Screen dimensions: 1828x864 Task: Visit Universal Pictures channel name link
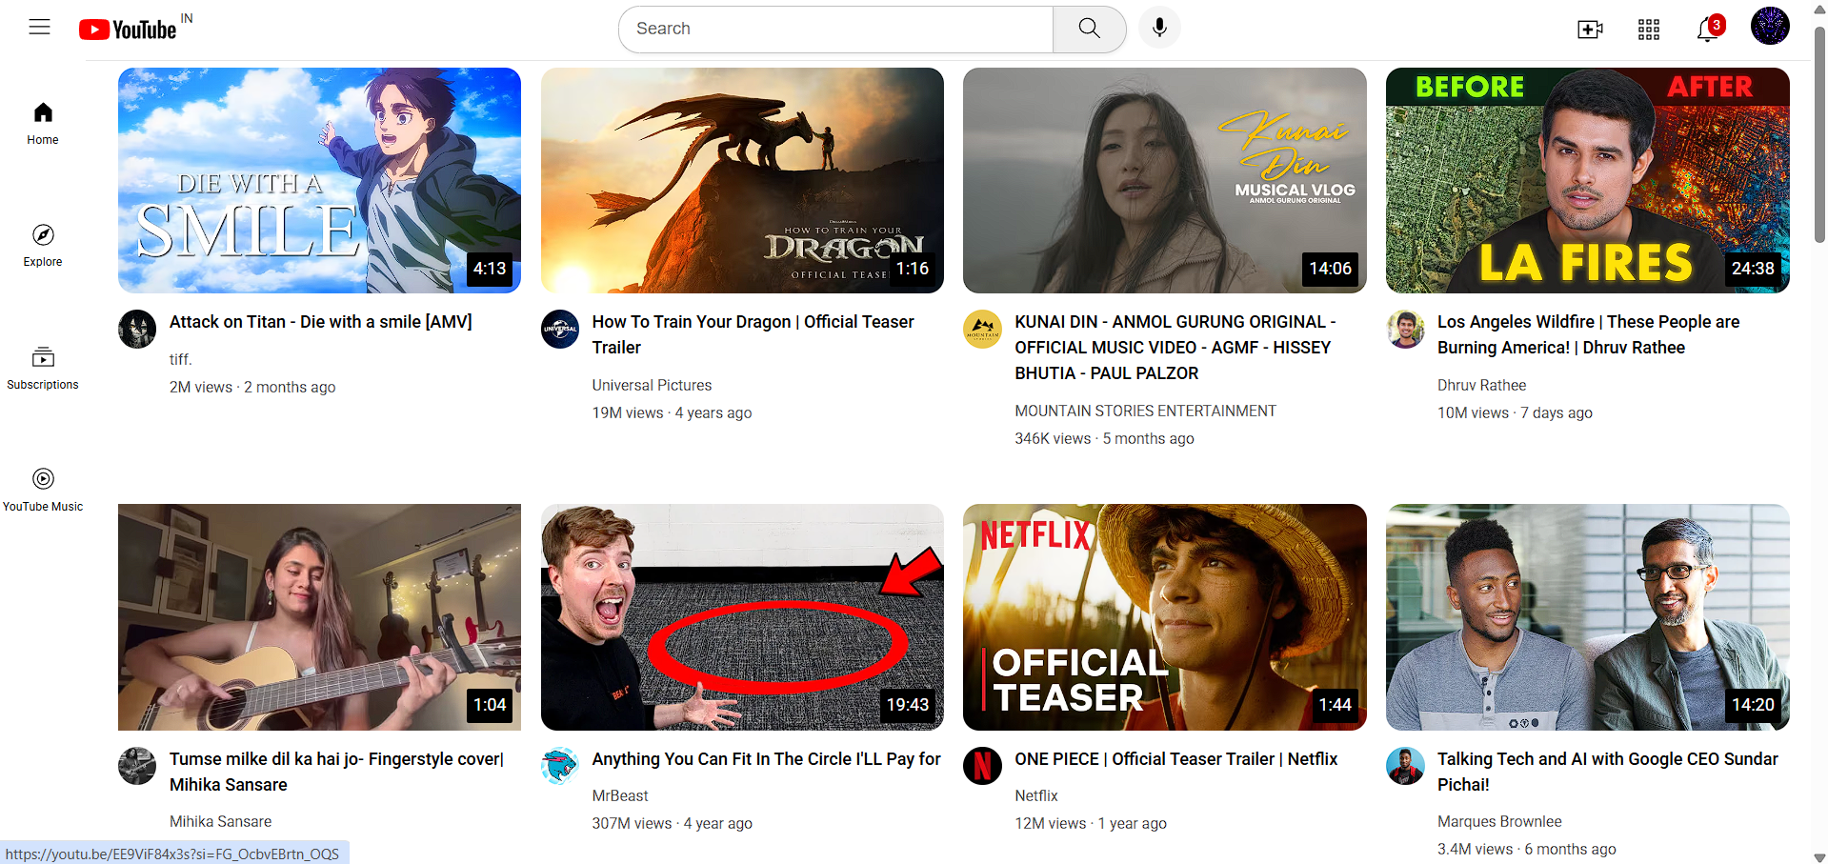[652, 385]
